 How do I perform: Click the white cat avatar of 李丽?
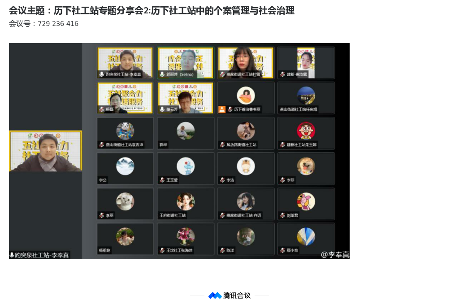coord(125,201)
